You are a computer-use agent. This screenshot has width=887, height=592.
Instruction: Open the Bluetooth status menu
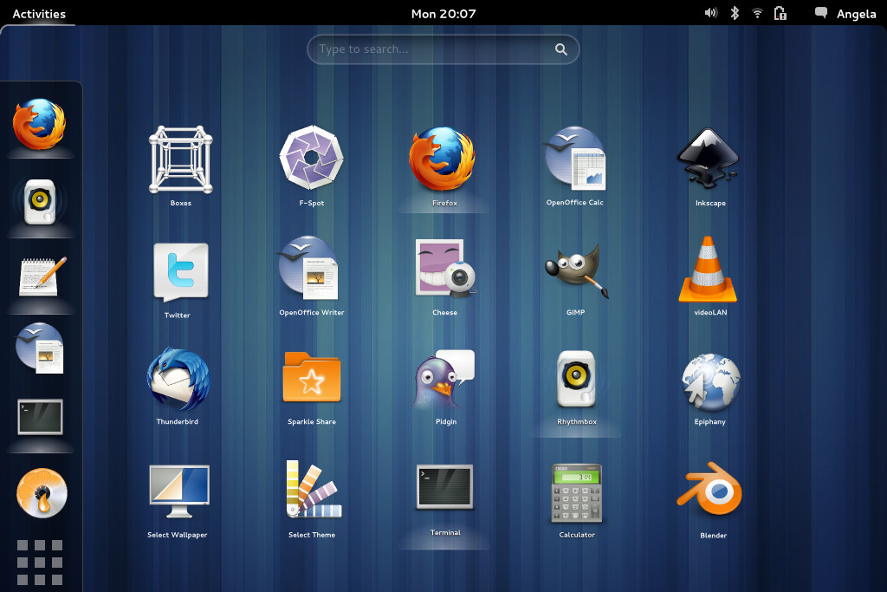pos(735,13)
